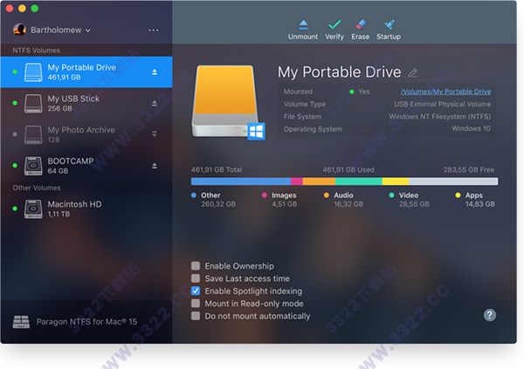Eject the BOOTCAMP volume
Image resolution: width=524 pixels, height=369 pixels.
pyautogui.click(x=155, y=166)
